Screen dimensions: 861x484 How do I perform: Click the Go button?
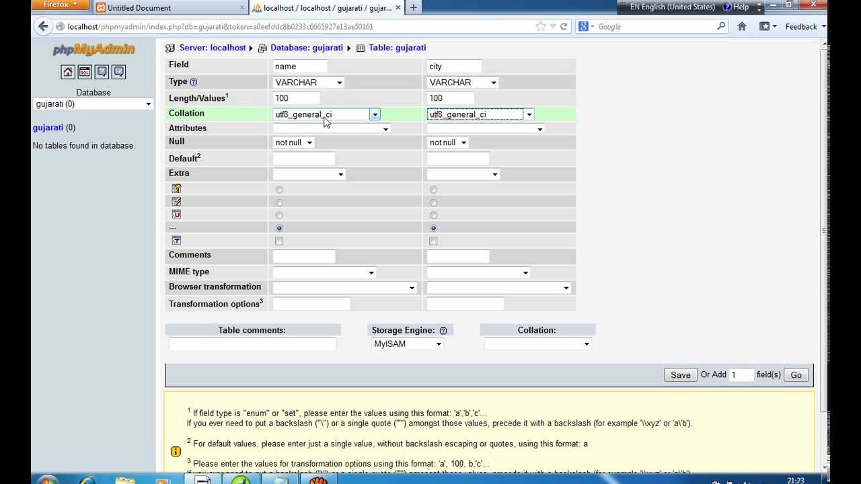796,375
